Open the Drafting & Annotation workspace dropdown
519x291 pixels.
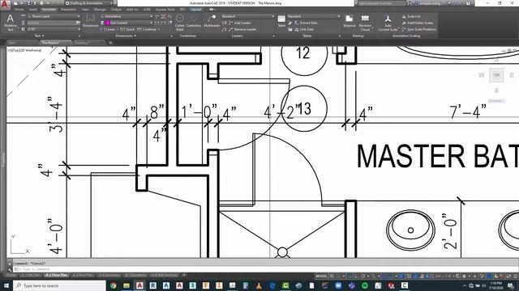coord(89,3)
